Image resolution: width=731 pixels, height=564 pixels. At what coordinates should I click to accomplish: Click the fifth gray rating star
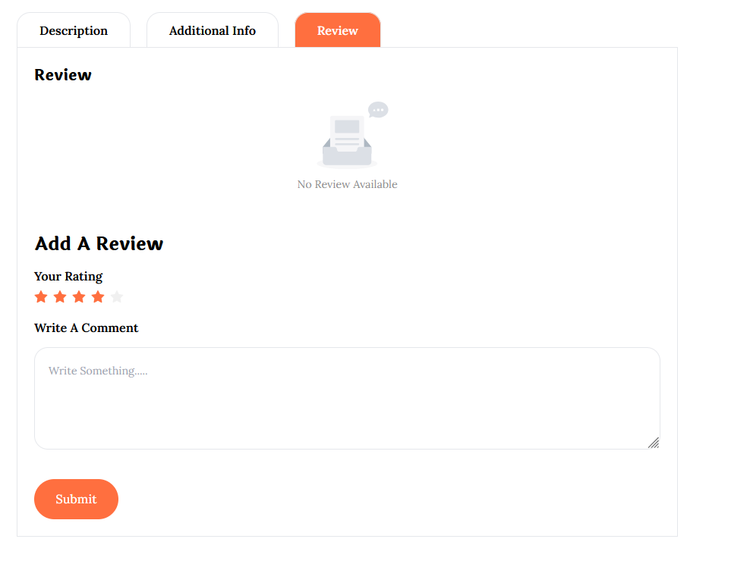click(x=117, y=297)
